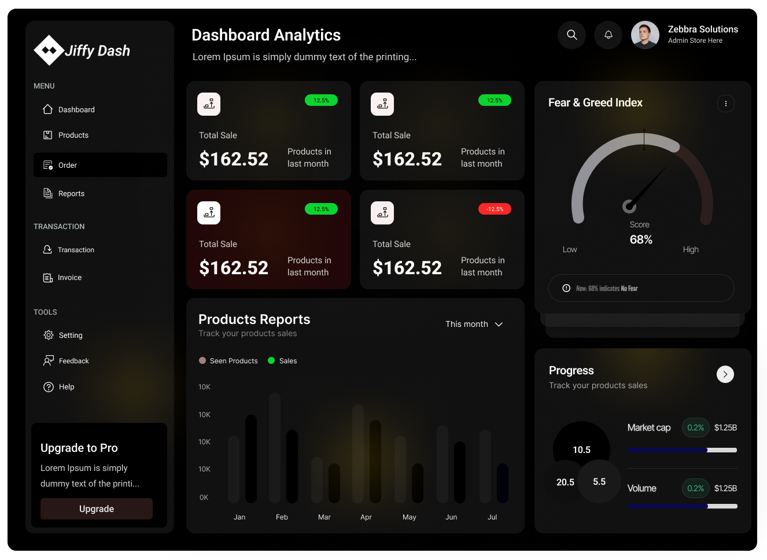The image size is (767, 560).
Task: Click the info icon in fear indicator bar
Action: [566, 288]
